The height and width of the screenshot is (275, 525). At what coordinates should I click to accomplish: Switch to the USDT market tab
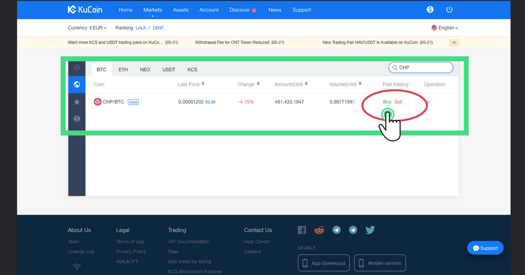[x=169, y=70]
